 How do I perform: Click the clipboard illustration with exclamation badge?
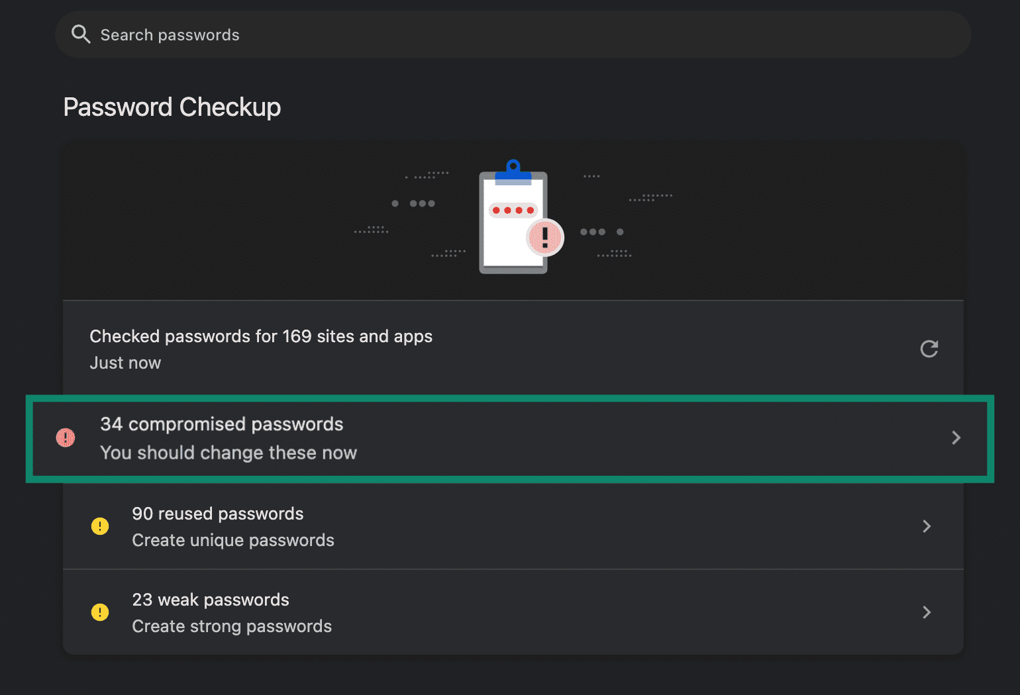pyautogui.click(x=514, y=222)
